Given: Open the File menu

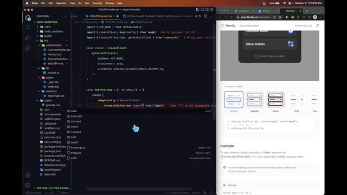Looking at the screenshot, I should click(x=43, y=3).
